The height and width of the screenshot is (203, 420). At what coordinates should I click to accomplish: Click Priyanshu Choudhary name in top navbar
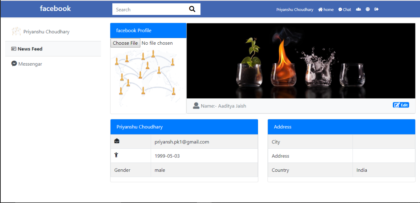point(295,10)
